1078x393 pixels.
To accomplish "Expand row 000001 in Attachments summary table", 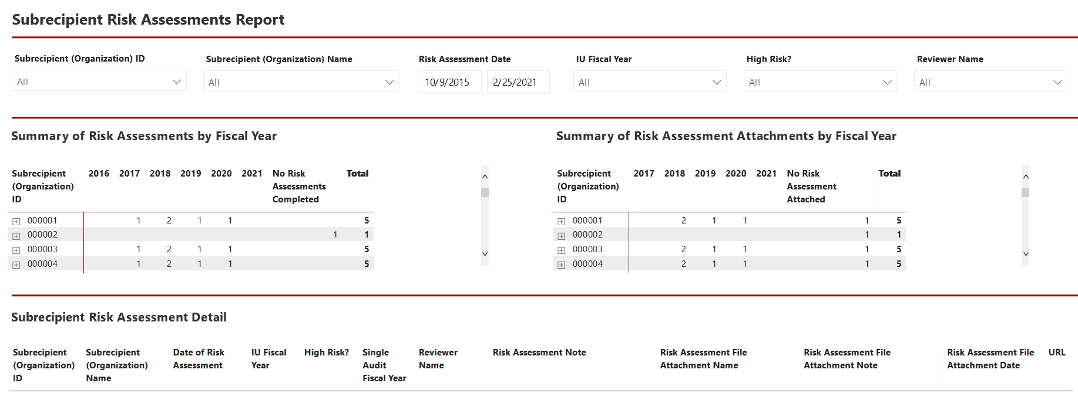I will 562,221.
